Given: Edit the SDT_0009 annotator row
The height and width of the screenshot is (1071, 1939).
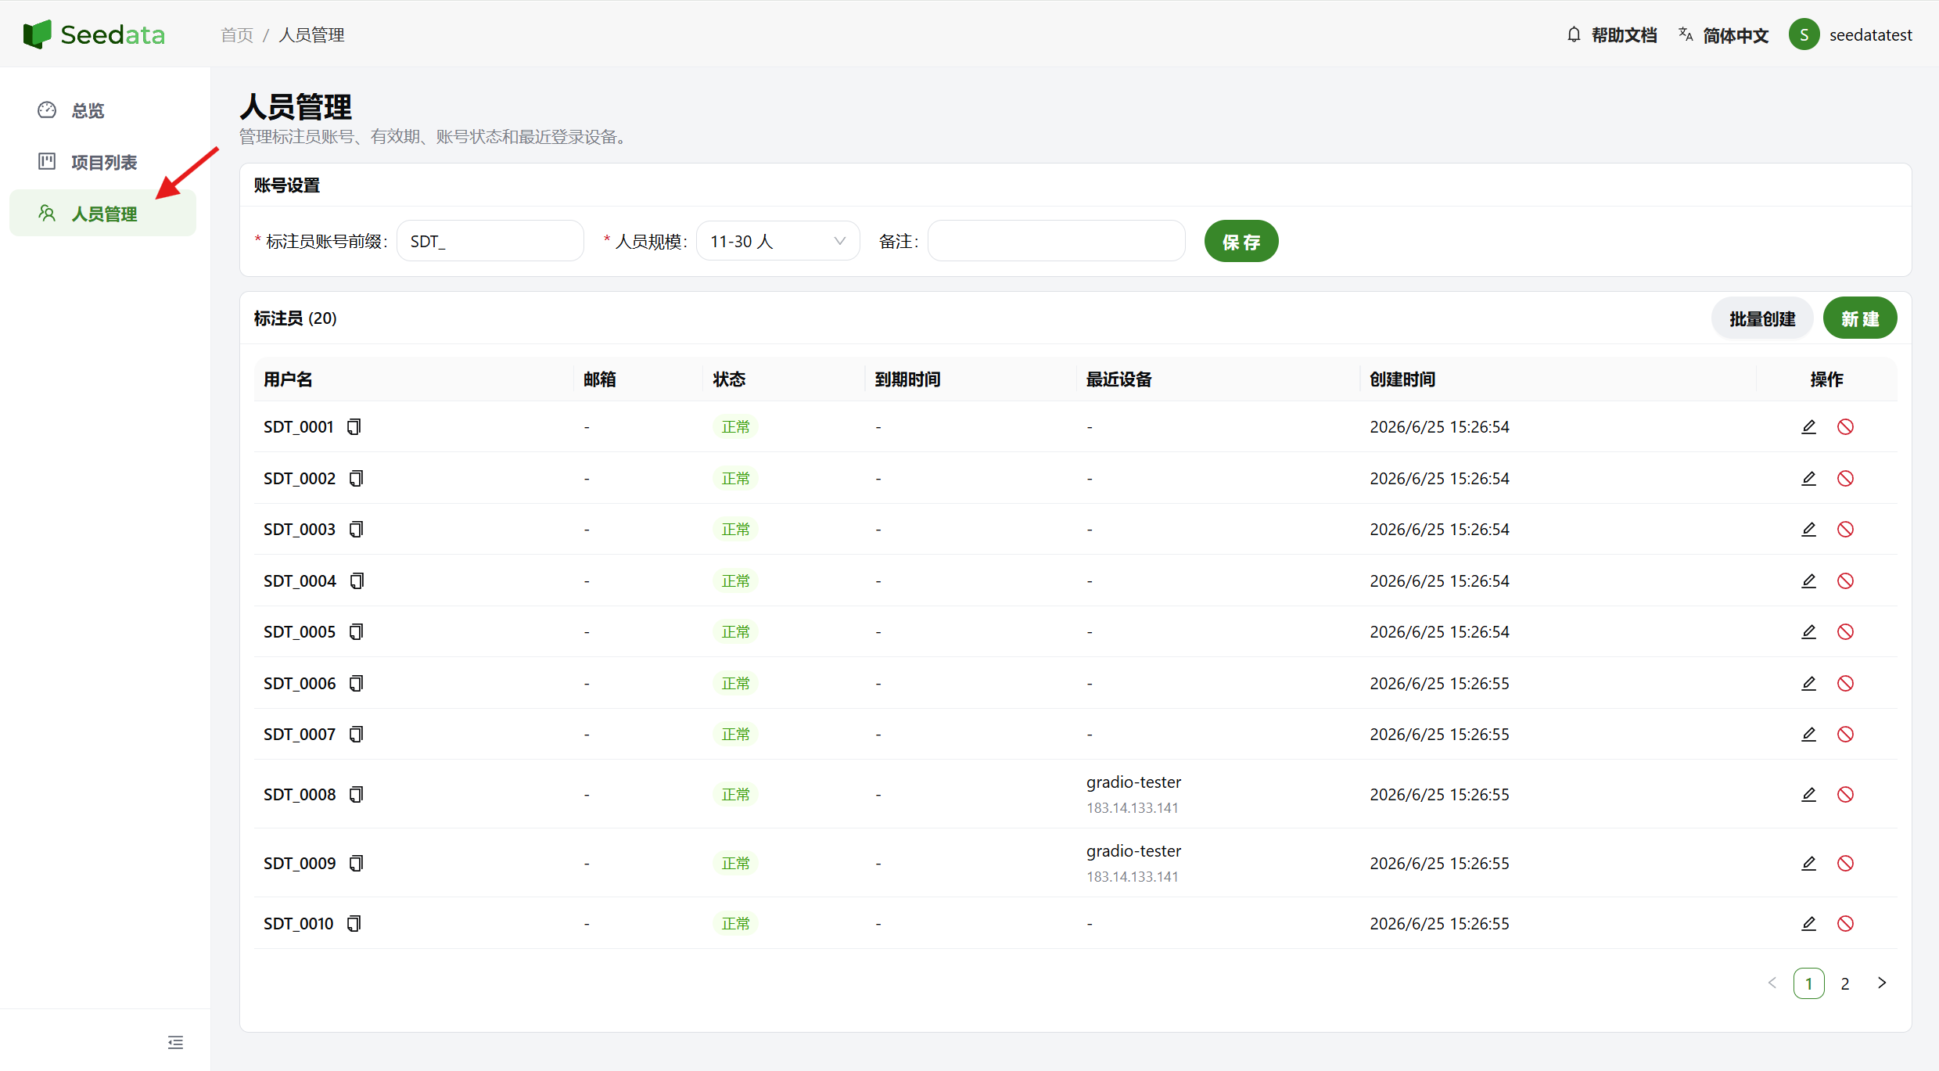Looking at the screenshot, I should [1808, 863].
